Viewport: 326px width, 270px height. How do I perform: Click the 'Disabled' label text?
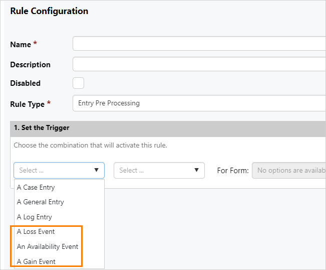[x=25, y=83]
